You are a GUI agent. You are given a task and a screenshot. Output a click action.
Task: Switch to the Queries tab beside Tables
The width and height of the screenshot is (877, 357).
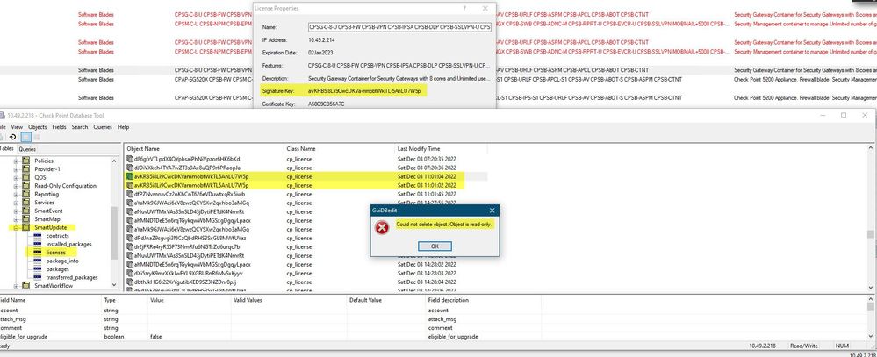[27, 149]
